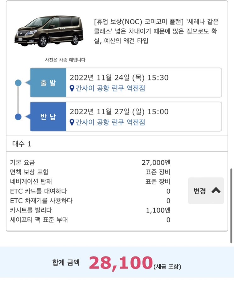Image resolution: width=234 pixels, height=283 pixels.
Task: Click the departure timeline dot
Action: point(18,83)
